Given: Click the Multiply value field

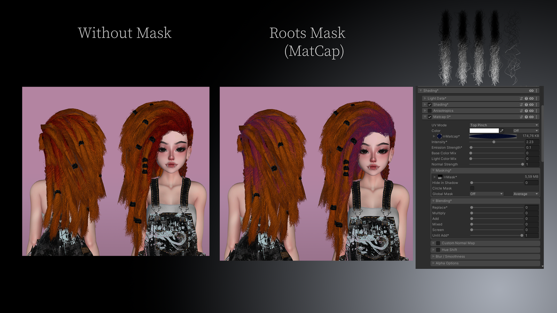Looking at the screenshot, I should click(532, 213).
